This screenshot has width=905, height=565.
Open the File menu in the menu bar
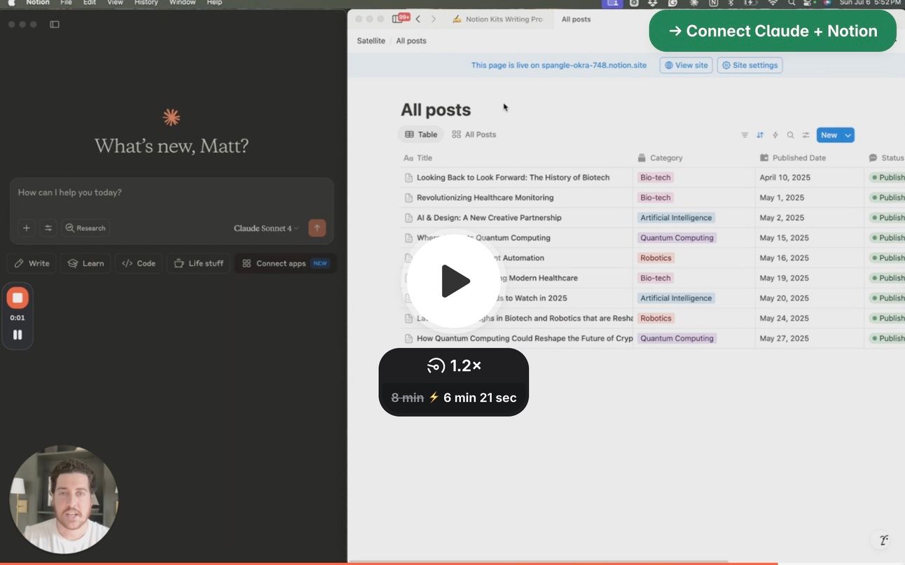point(66,3)
